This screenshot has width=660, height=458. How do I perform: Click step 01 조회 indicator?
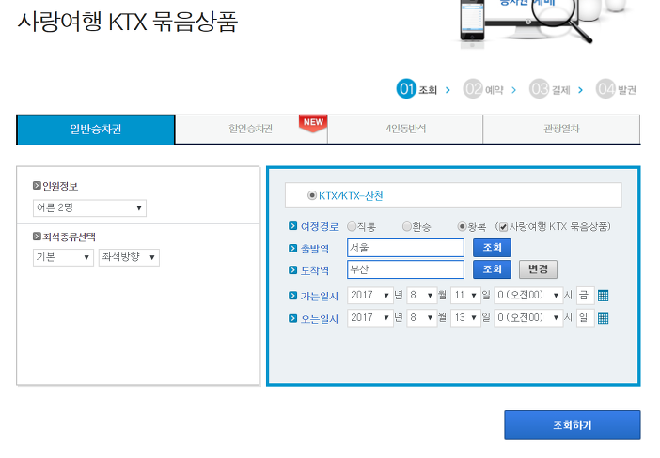coord(416,89)
